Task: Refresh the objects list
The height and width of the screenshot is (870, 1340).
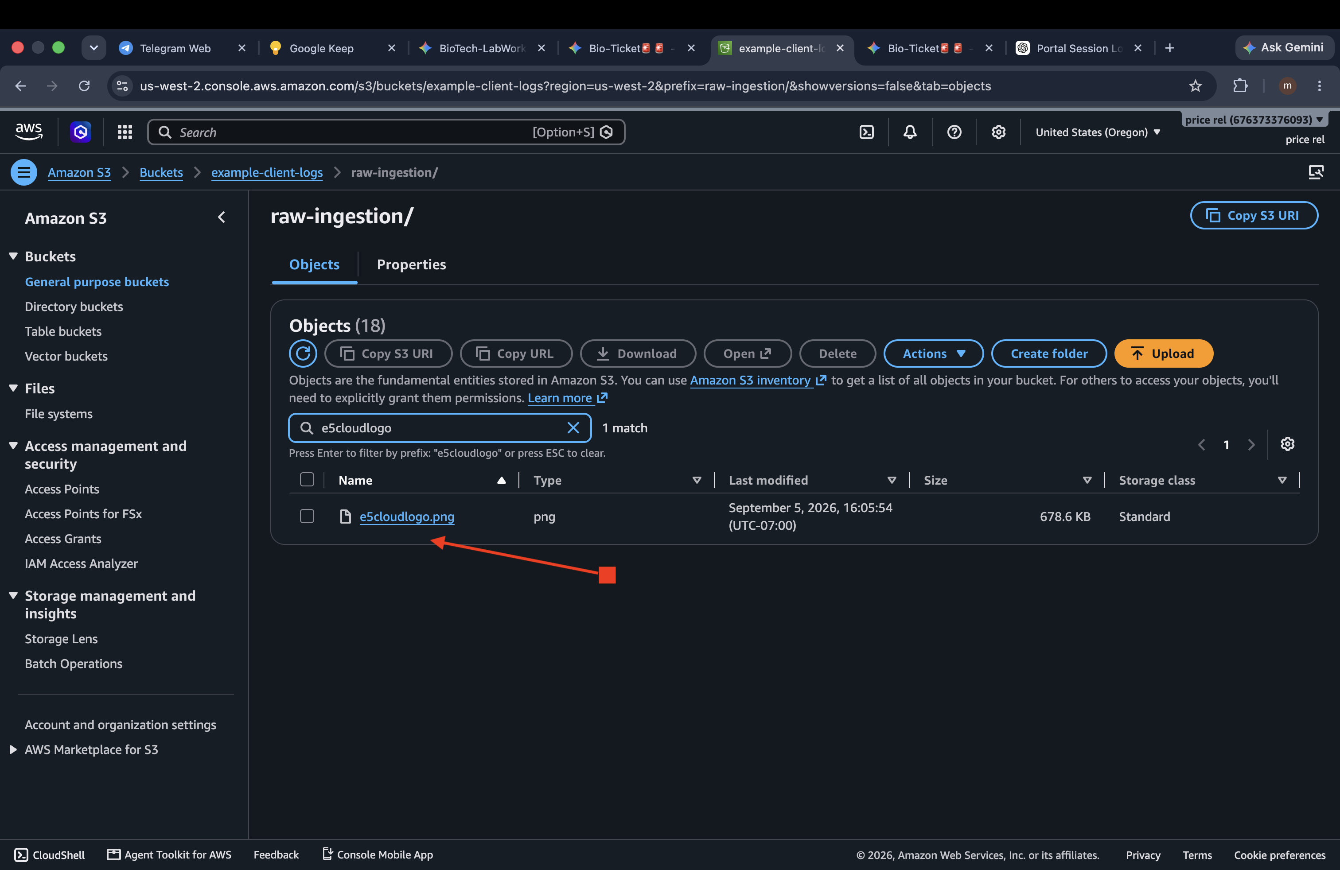Action: 303,353
